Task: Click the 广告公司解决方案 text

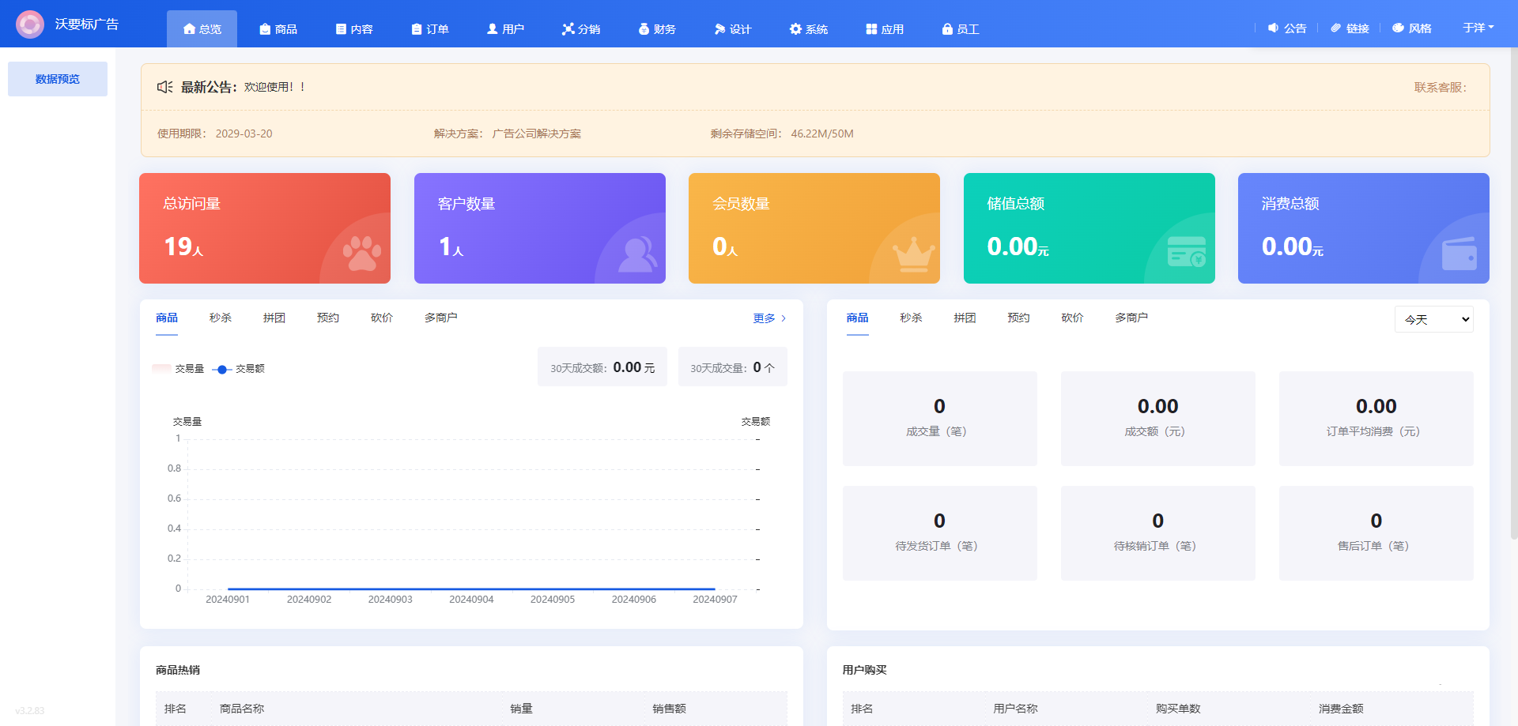Action: click(537, 134)
